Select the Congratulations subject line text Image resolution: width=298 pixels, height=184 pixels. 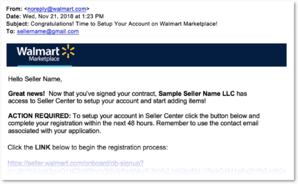pyautogui.click(x=124, y=24)
